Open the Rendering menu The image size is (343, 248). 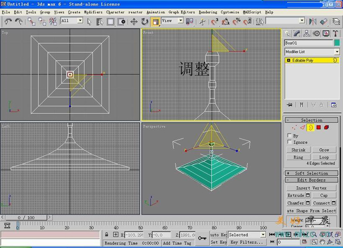[208, 12]
